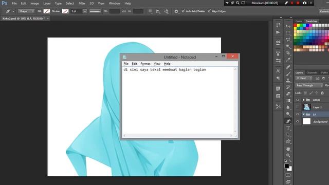Toggle Align Edges checkbox
Viewport: 329px width, 185px height.
point(209,11)
